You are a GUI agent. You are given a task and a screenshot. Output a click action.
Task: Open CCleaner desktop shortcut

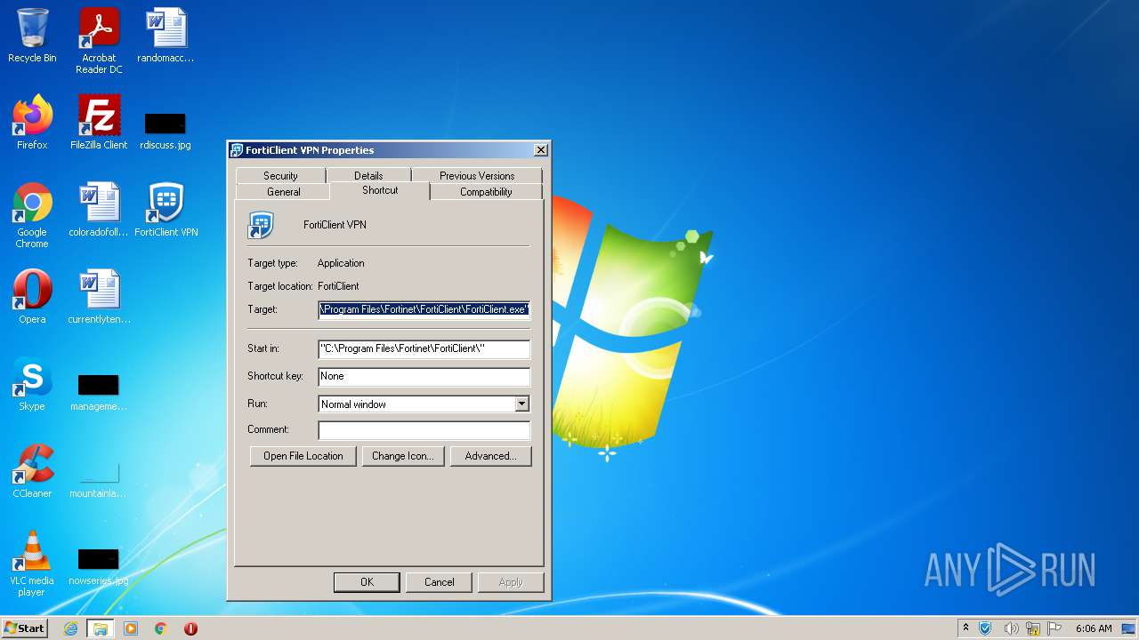click(x=32, y=471)
